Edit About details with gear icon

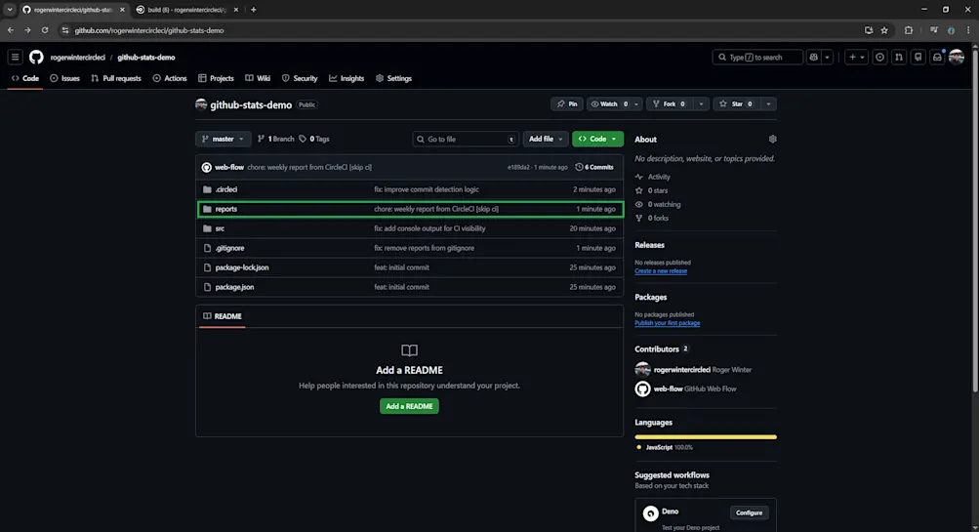pos(772,139)
